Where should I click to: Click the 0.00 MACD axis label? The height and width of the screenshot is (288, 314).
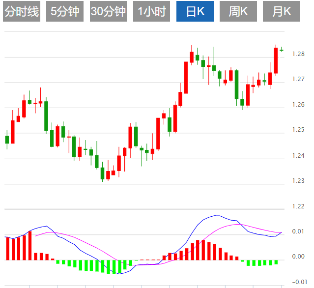tap(298, 257)
